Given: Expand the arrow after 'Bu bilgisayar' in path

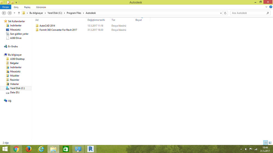Looking at the screenshot, I should (45, 13).
